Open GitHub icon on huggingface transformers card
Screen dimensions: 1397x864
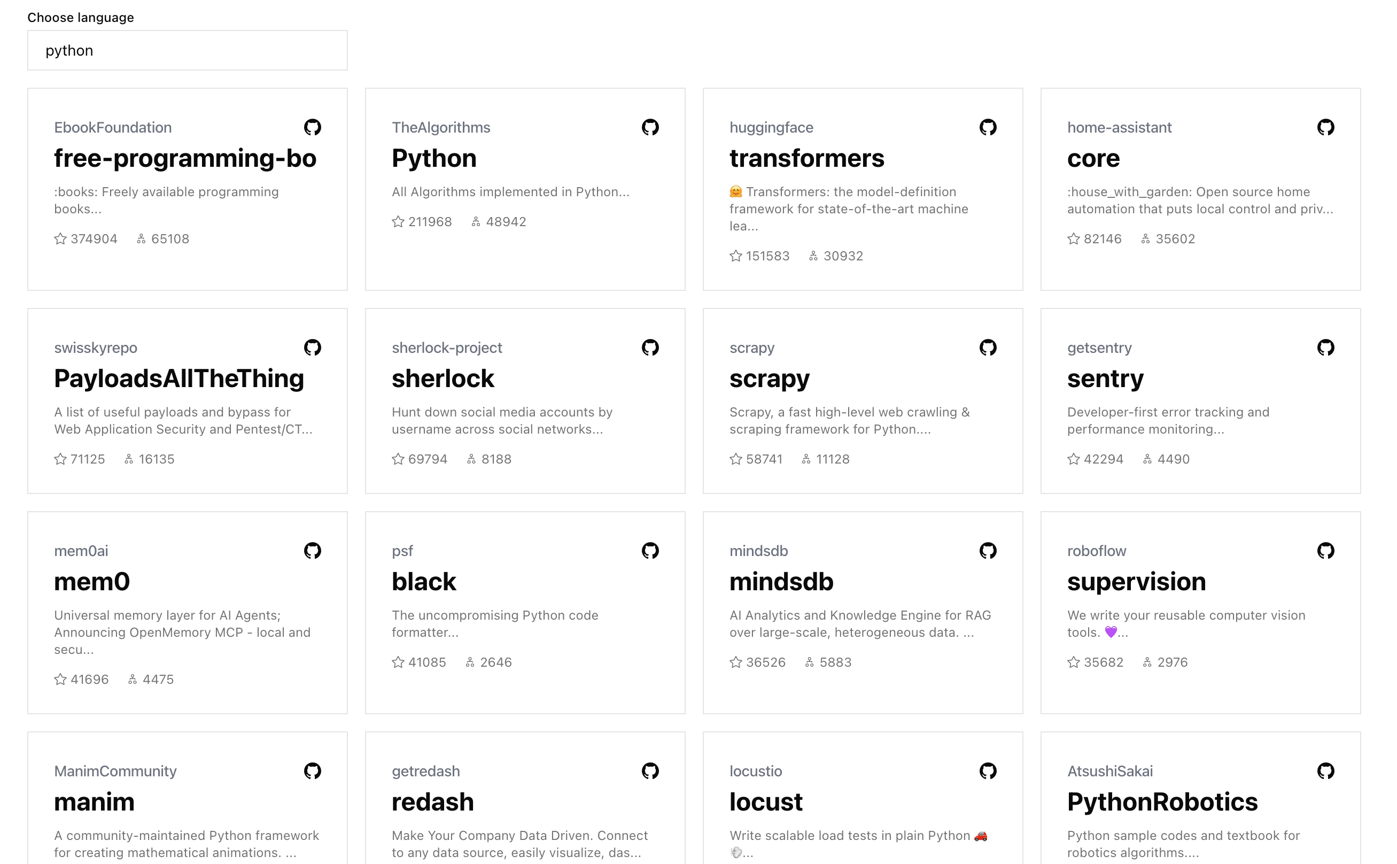988,127
